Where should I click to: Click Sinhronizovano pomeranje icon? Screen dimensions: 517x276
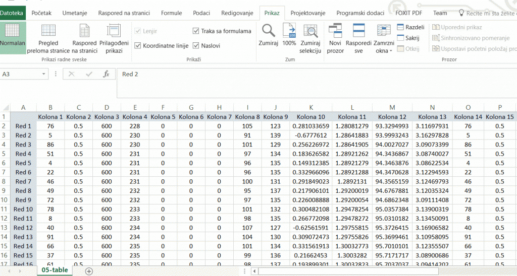tap(436, 38)
